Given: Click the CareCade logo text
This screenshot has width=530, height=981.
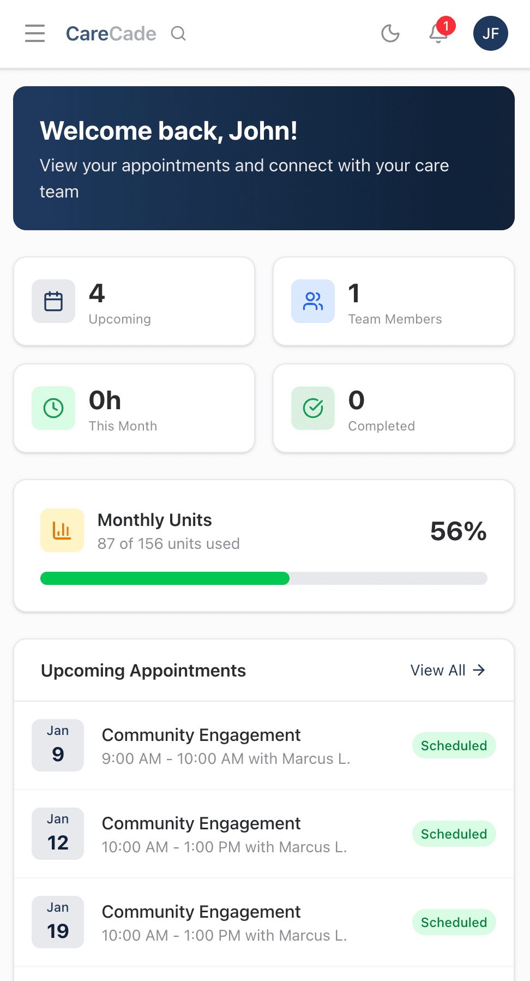Looking at the screenshot, I should pos(111,34).
